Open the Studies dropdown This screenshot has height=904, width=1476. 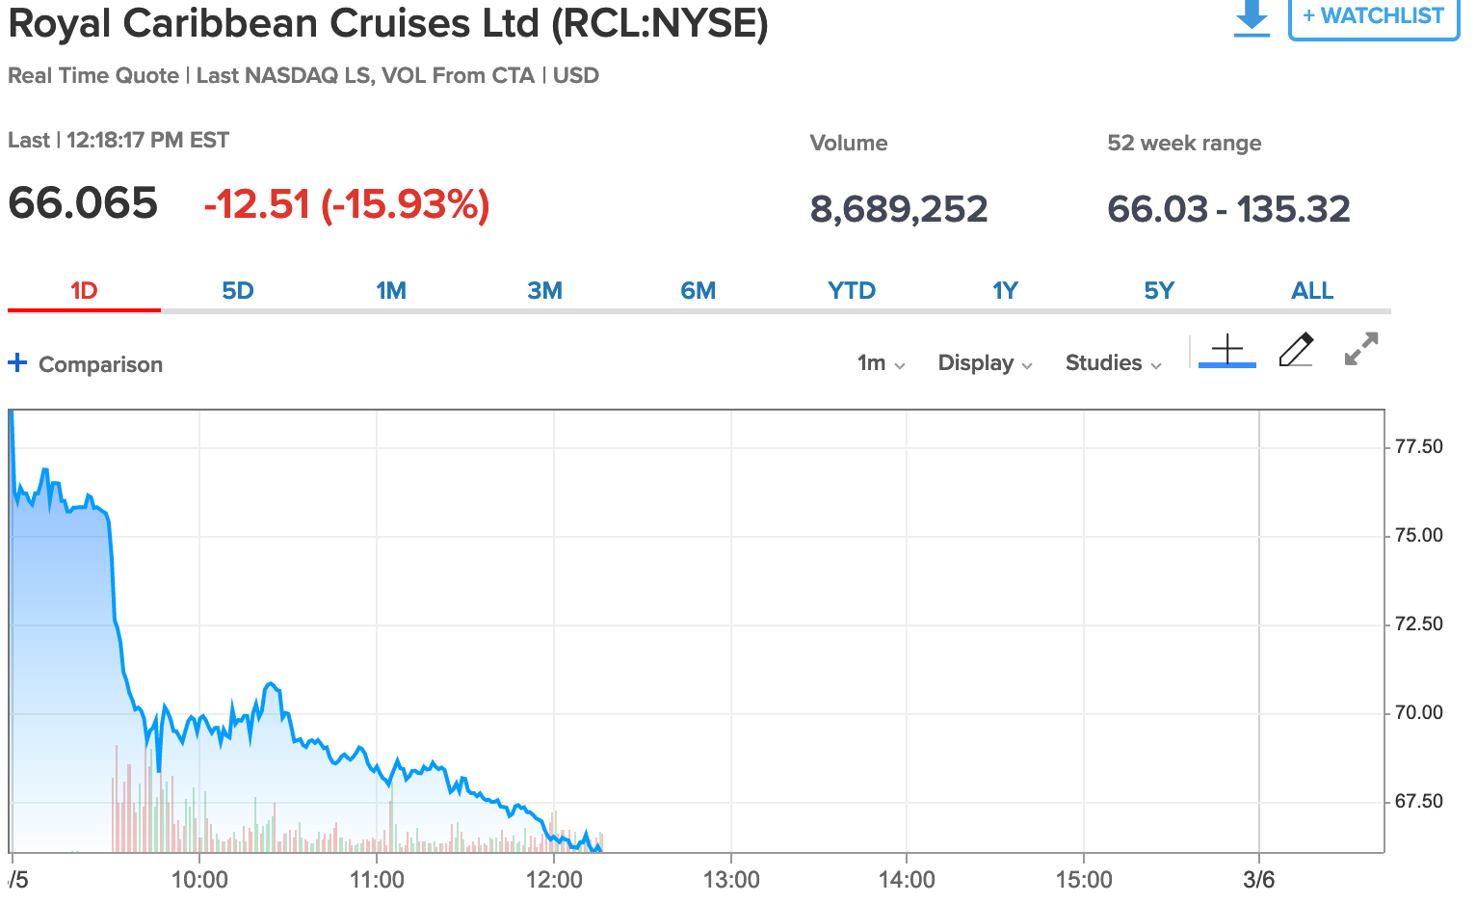1113,363
